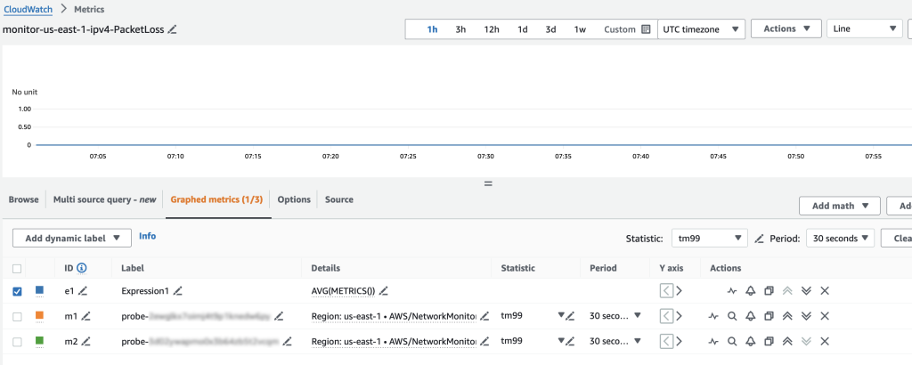Open Add dynamic label dropdown
Viewport: 912px width, 365px height.
tap(73, 238)
